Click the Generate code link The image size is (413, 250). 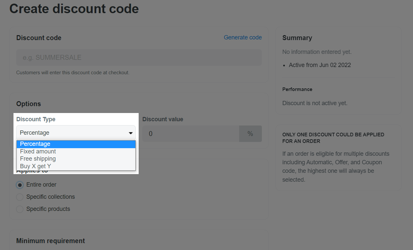click(243, 37)
